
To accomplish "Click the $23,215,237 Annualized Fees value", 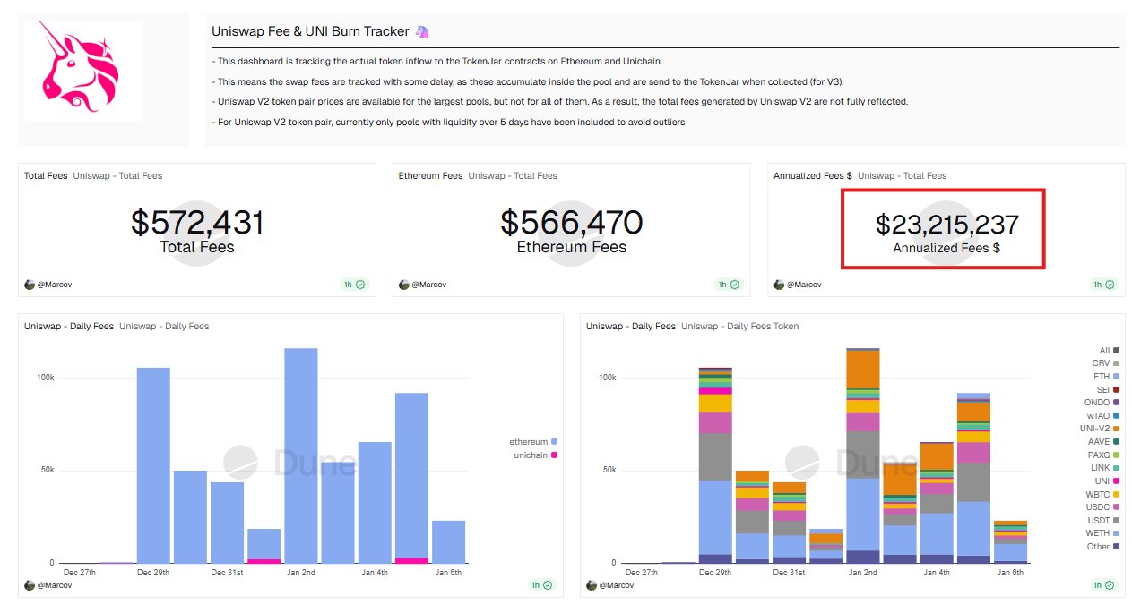I will coord(946,224).
